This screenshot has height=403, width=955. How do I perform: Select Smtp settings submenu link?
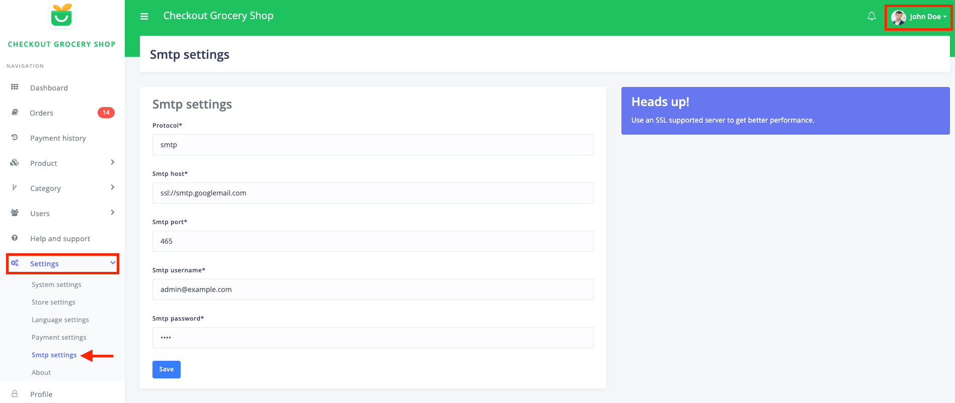click(x=54, y=355)
